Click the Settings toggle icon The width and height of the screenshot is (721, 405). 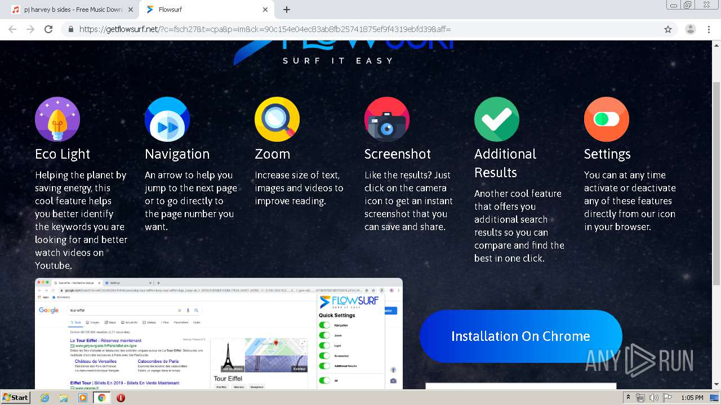[x=607, y=119]
